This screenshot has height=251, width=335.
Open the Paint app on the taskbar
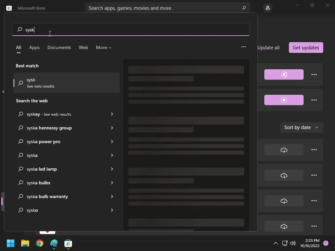54,243
